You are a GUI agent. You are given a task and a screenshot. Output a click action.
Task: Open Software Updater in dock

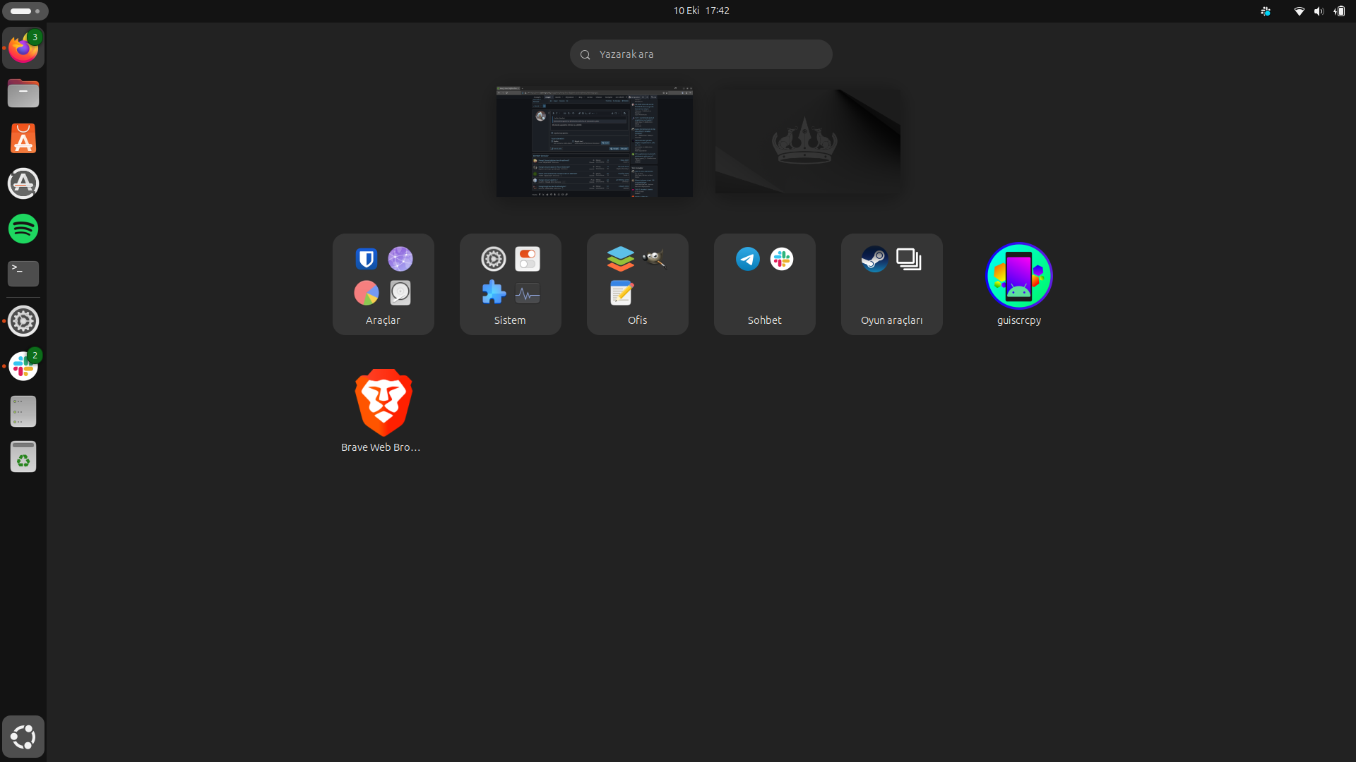(x=23, y=183)
